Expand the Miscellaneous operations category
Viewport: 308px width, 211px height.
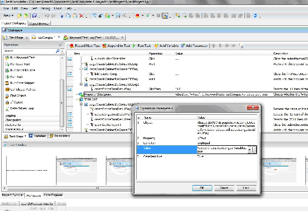(32, 129)
